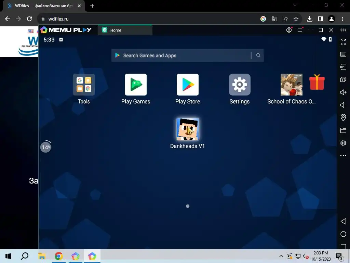The height and width of the screenshot is (263, 350).
Task: Install an APK via sidebar icon
Action: point(343,67)
